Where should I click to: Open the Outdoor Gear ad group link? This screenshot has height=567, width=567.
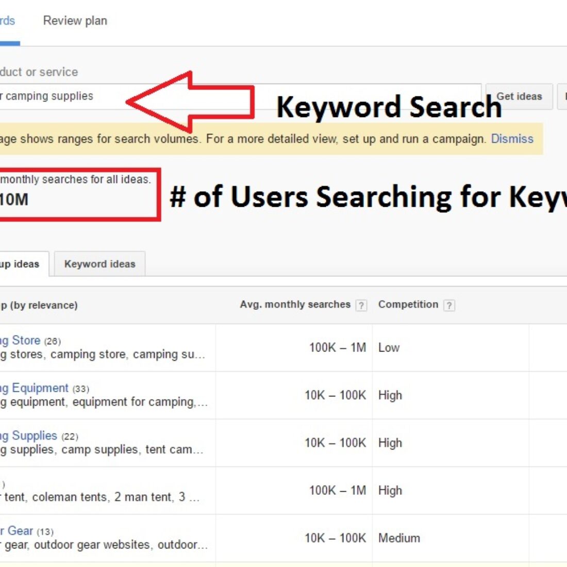tap(18, 531)
